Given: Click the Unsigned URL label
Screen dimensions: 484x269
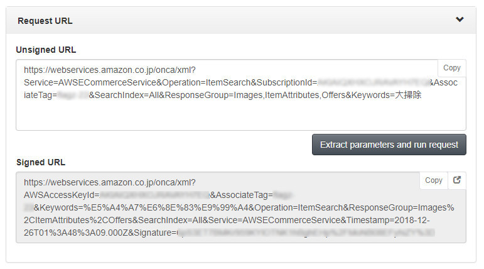Looking at the screenshot, I should tap(46, 50).
